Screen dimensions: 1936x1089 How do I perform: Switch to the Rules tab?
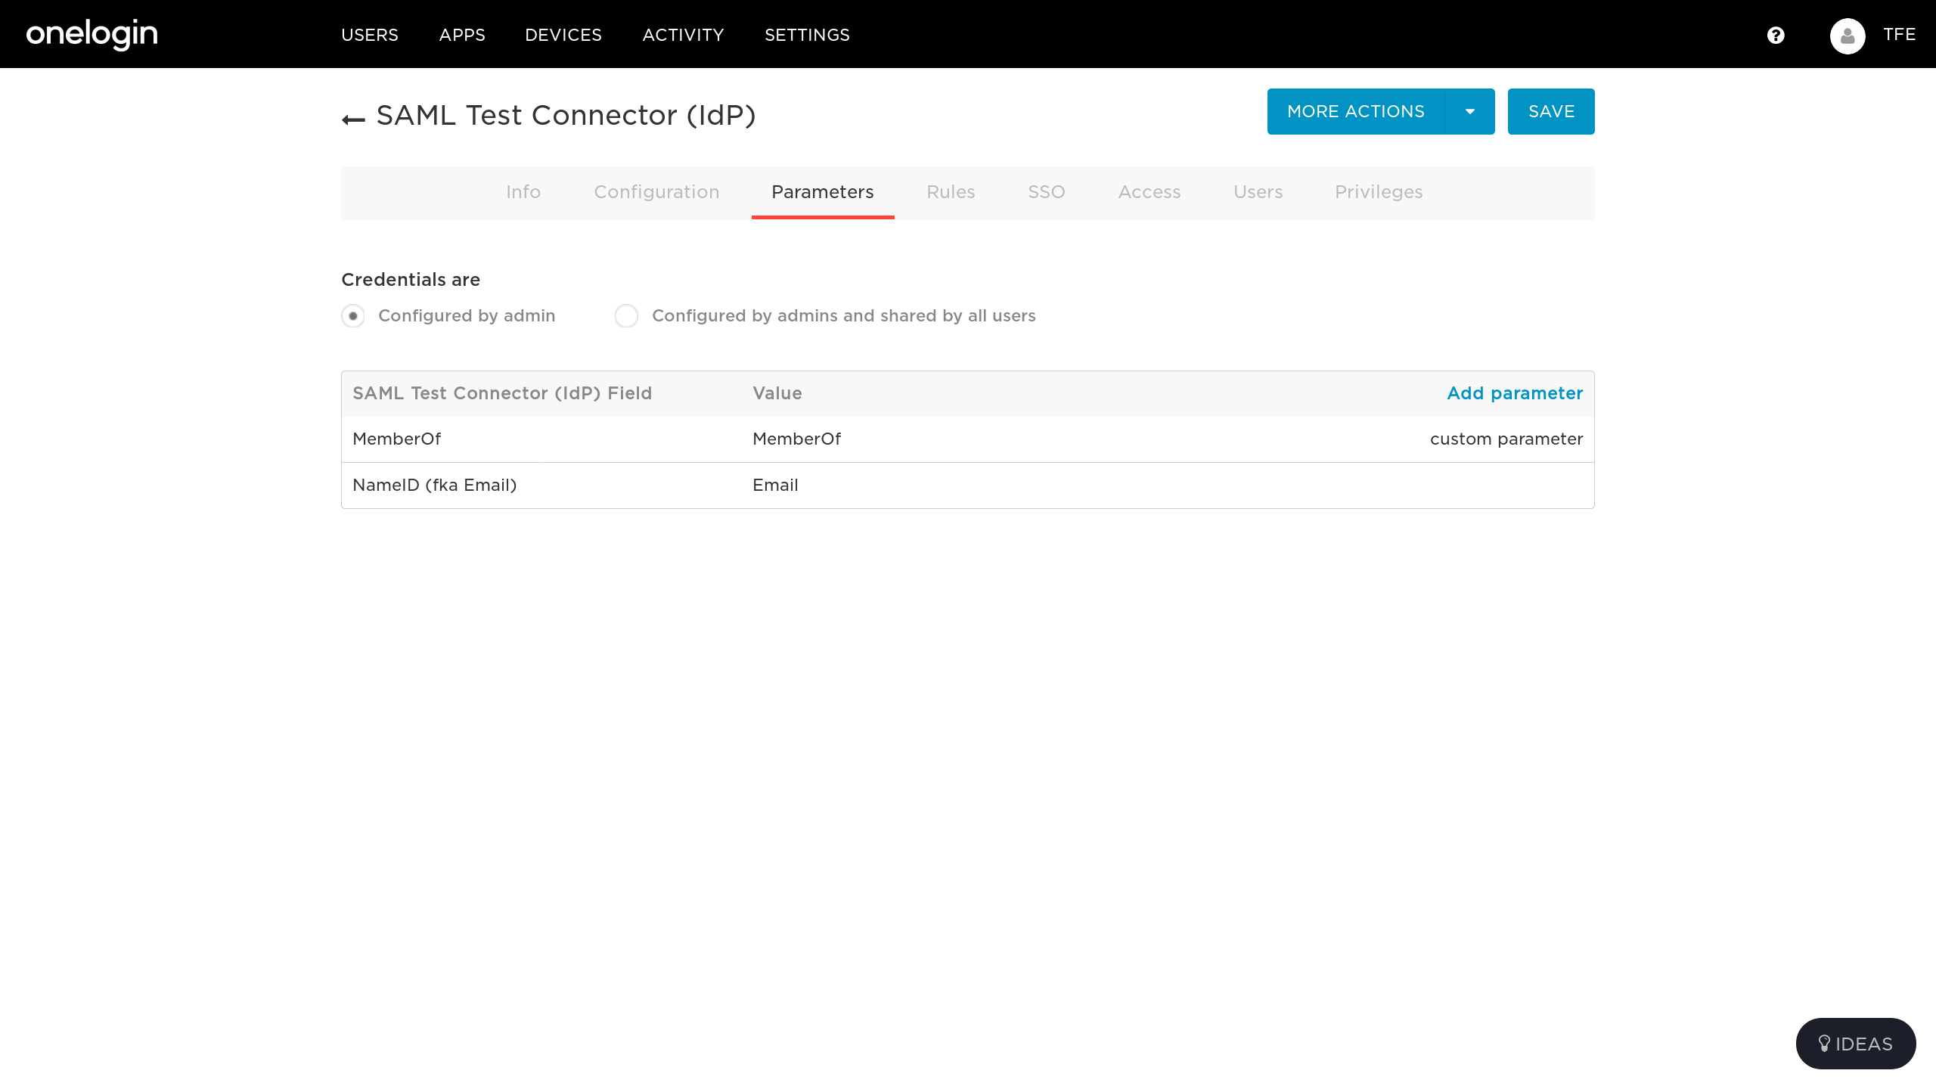pyautogui.click(x=951, y=192)
